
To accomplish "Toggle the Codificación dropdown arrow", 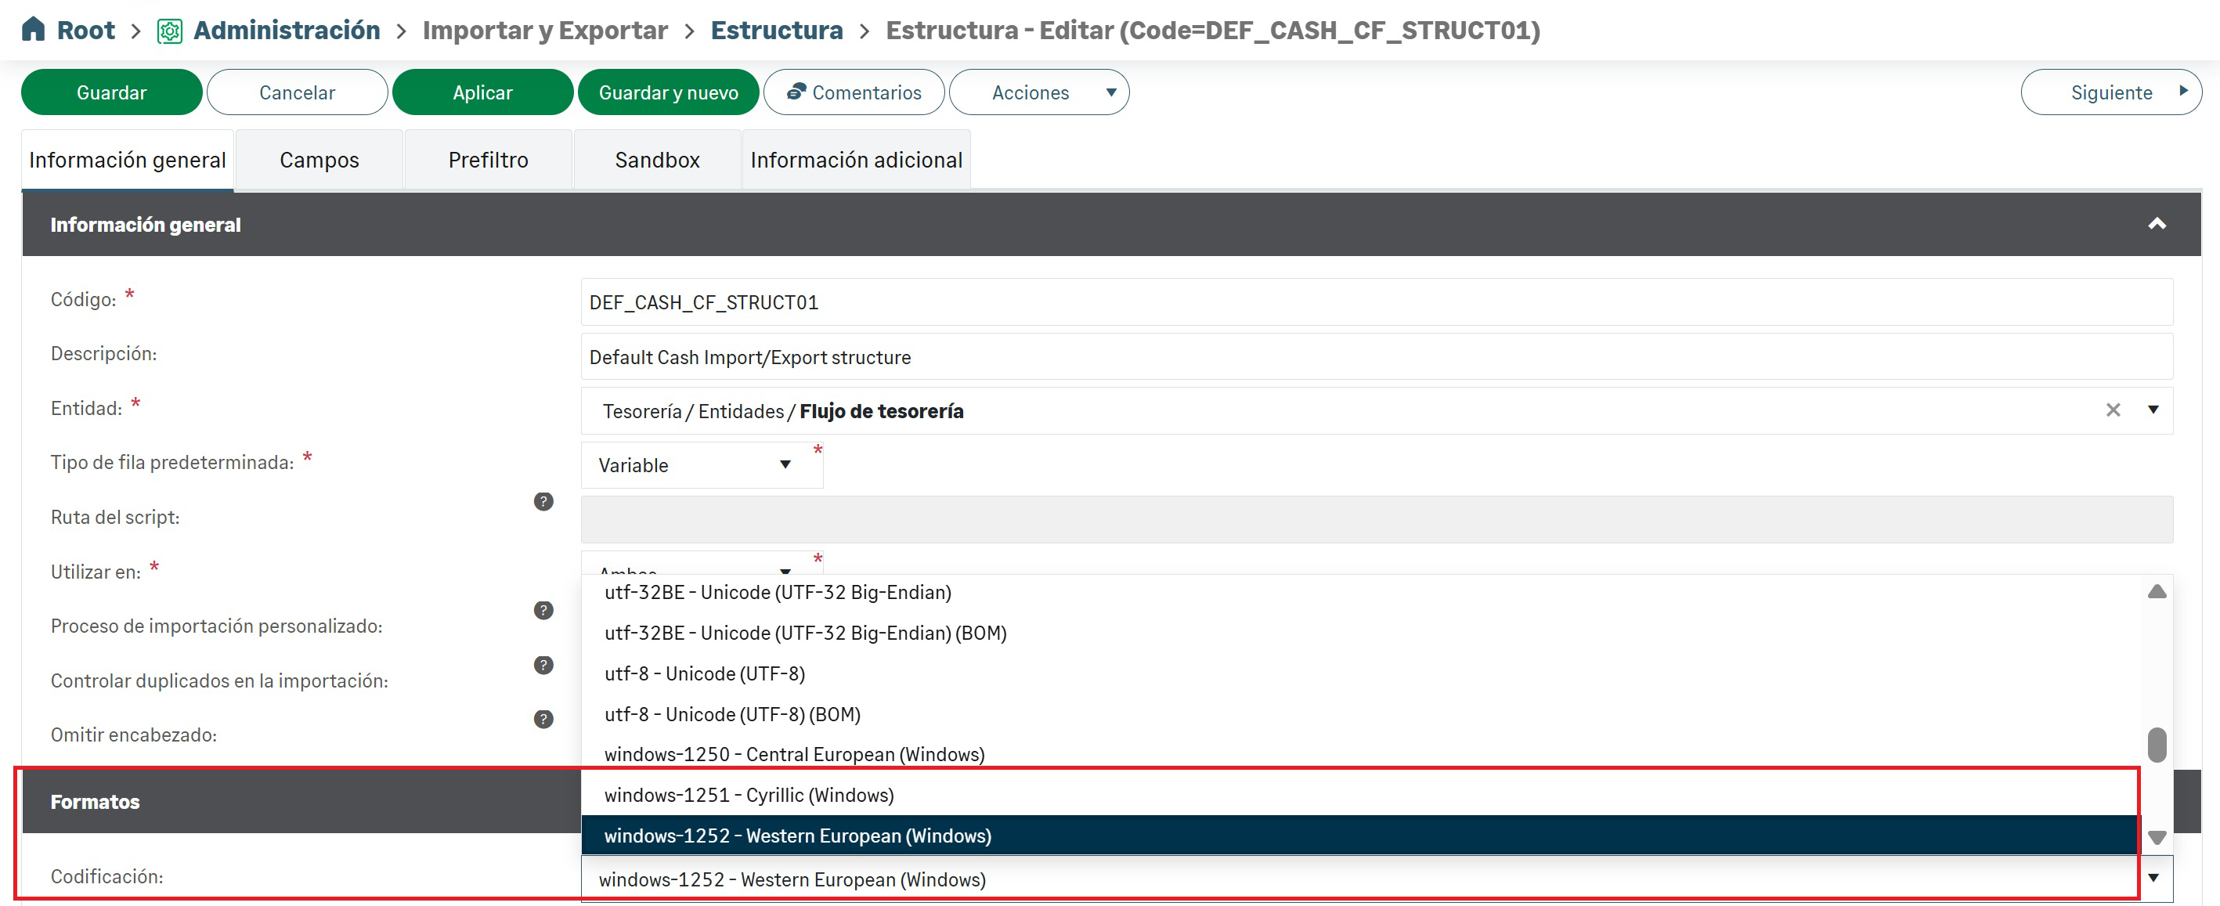I will [x=2153, y=878].
